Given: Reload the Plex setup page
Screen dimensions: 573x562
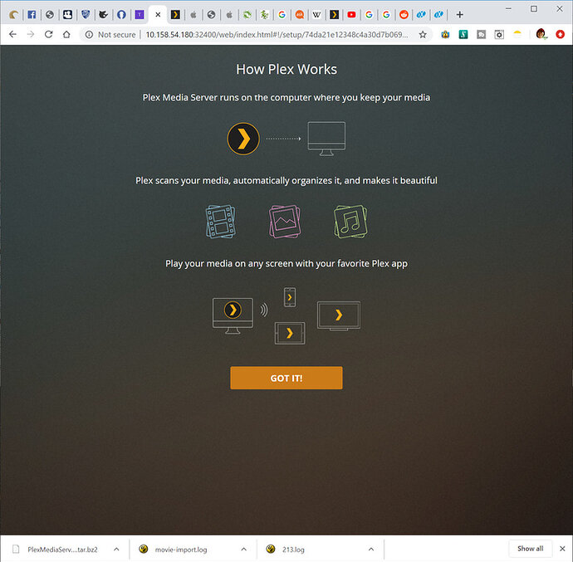Looking at the screenshot, I should (49, 34).
